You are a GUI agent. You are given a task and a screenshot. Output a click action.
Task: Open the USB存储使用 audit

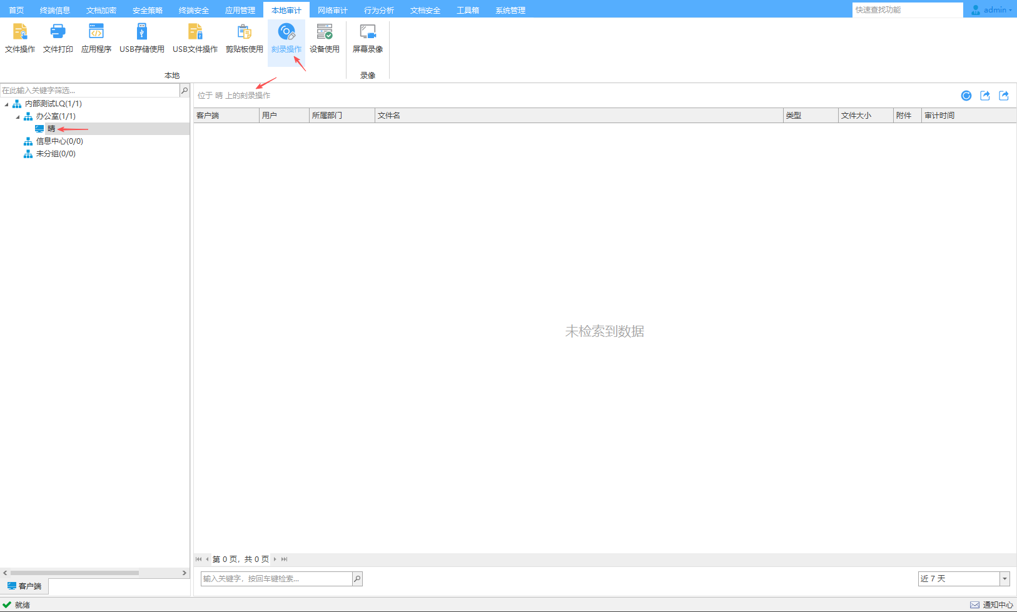[x=142, y=38]
